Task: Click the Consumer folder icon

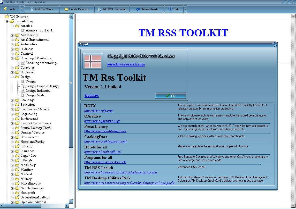Action: (x=17, y=72)
